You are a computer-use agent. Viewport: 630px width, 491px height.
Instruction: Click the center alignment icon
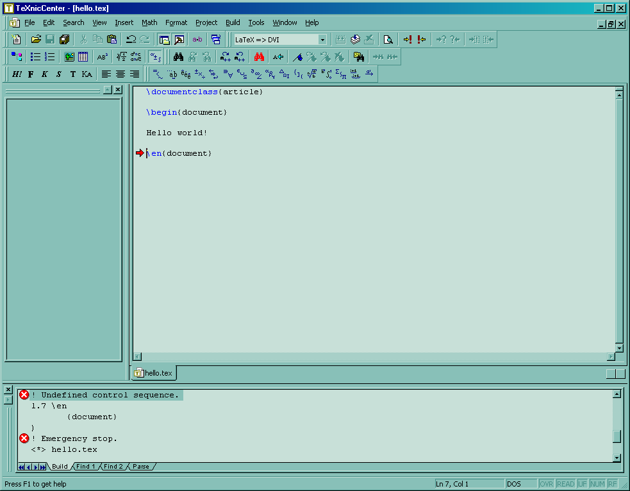tap(120, 74)
